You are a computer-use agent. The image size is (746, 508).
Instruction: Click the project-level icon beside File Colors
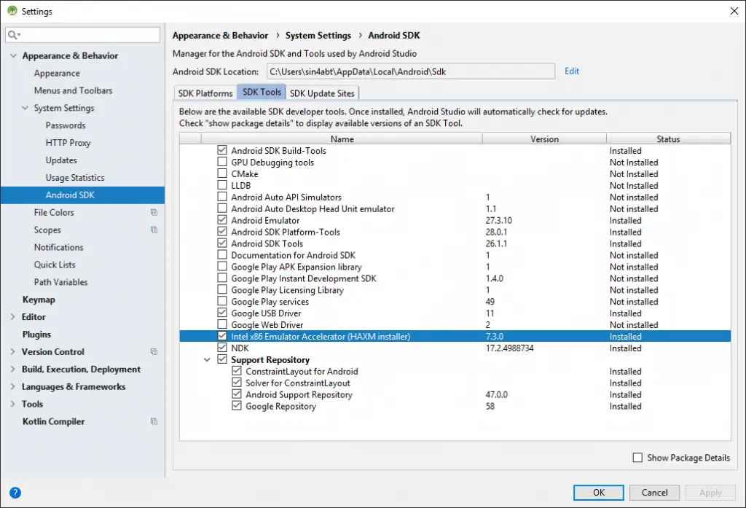(x=154, y=212)
